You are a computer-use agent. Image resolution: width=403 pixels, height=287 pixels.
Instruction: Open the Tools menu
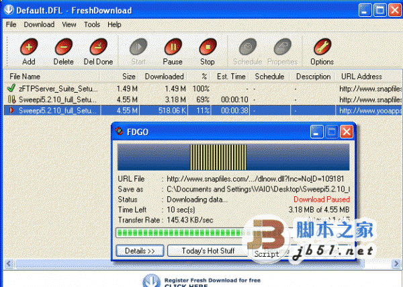pos(92,24)
